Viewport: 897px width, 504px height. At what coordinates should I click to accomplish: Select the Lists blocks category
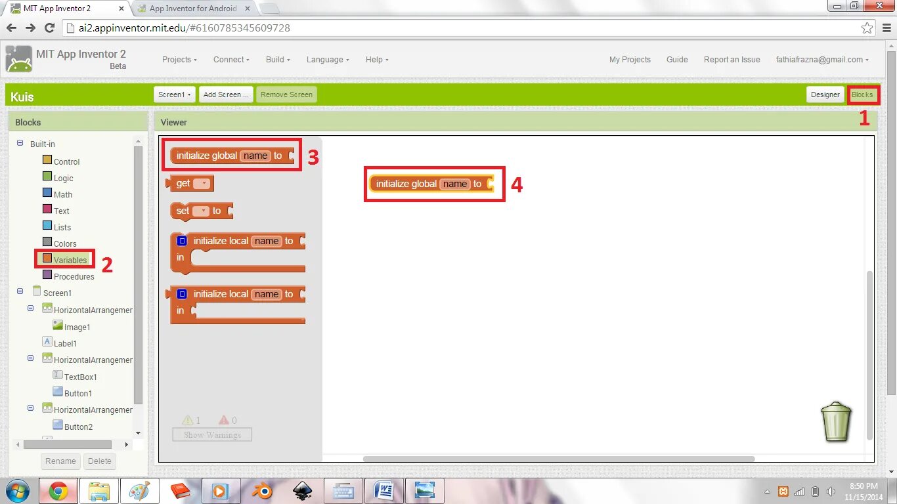pyautogui.click(x=56, y=227)
